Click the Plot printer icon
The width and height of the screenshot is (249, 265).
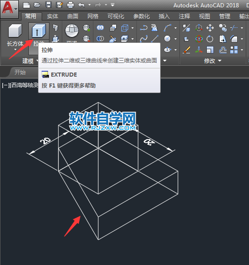coord(70,5)
